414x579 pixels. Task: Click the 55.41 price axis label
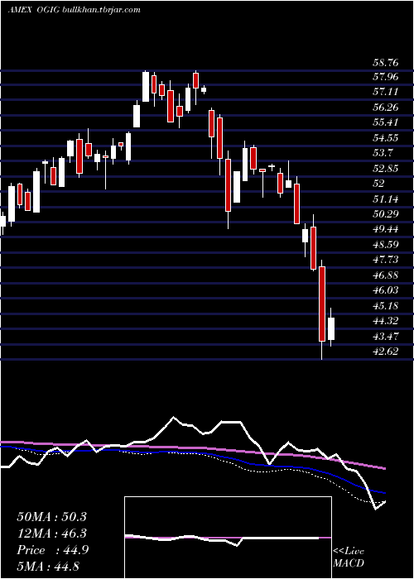[x=385, y=122]
